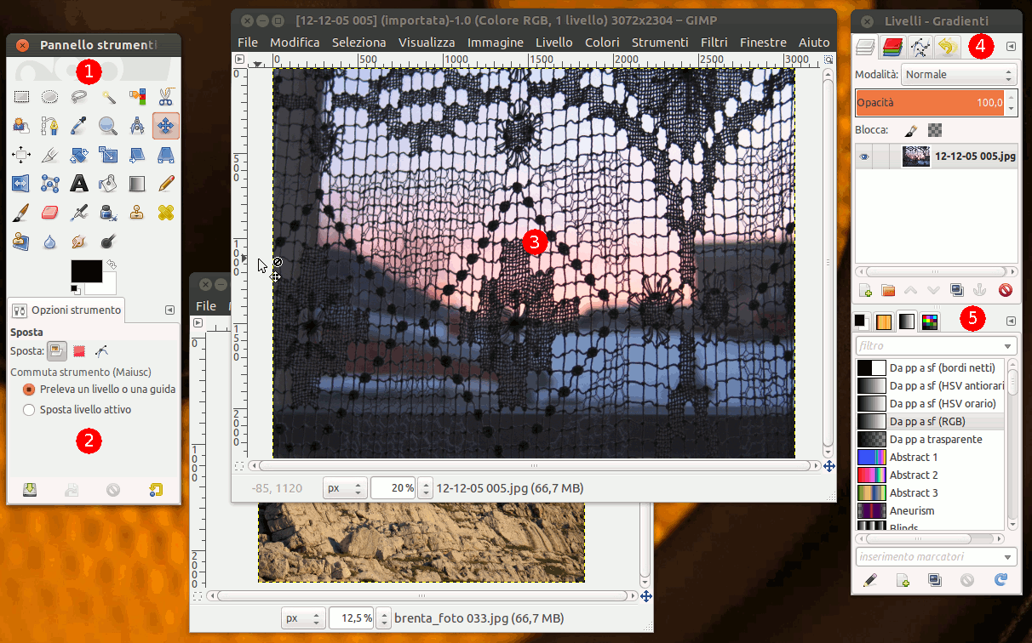Click the black foreground color swatch
Screen dimensions: 1032x643
click(x=85, y=272)
